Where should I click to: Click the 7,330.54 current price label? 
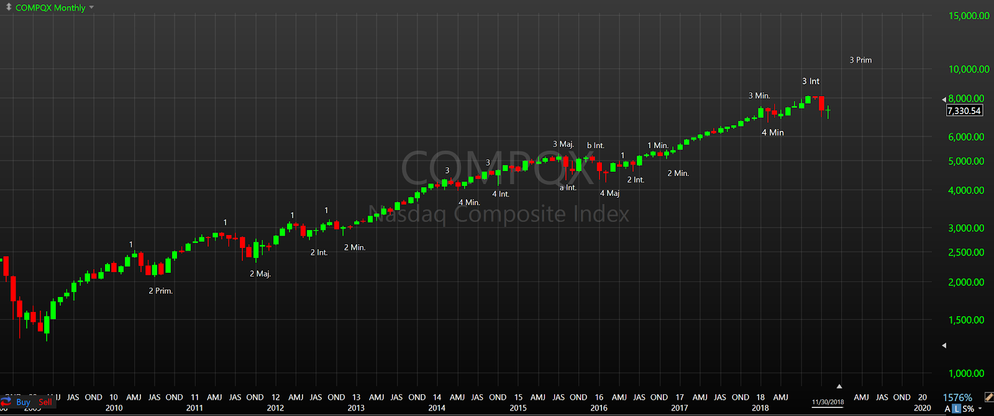[964, 111]
